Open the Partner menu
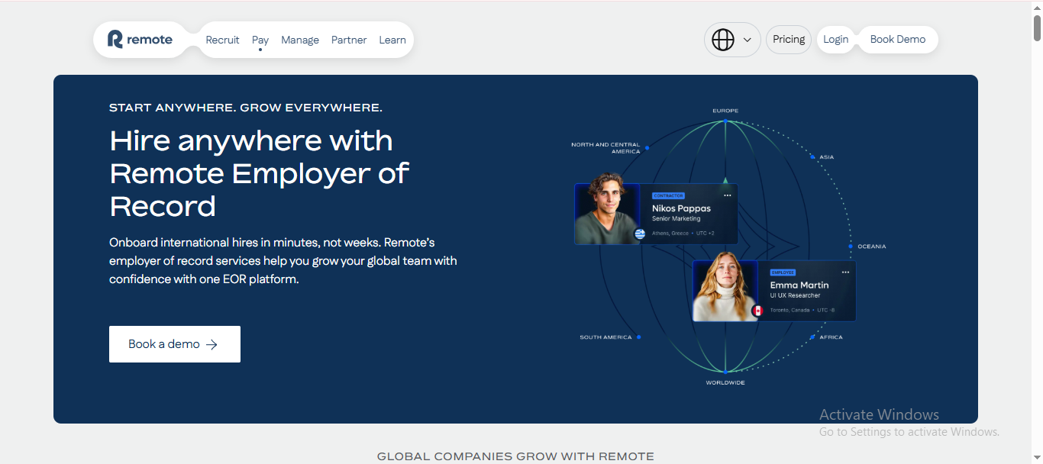 click(349, 40)
